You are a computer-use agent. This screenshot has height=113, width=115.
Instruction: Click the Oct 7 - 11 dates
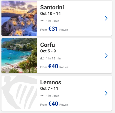click(49, 88)
